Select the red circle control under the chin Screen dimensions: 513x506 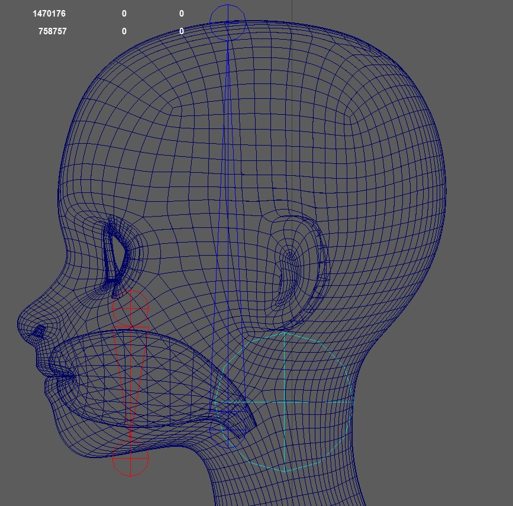[131, 458]
